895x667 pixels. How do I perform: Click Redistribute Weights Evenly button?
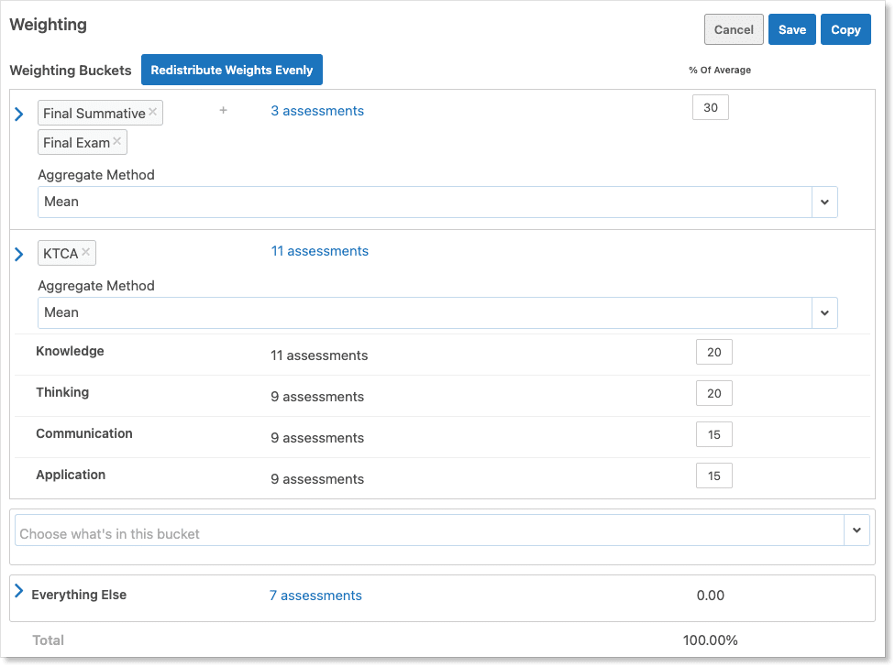[x=232, y=70]
